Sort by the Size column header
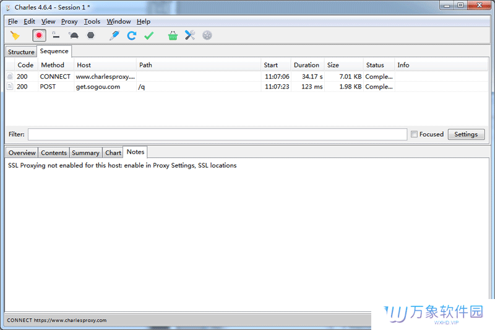495x330 pixels. (344, 65)
